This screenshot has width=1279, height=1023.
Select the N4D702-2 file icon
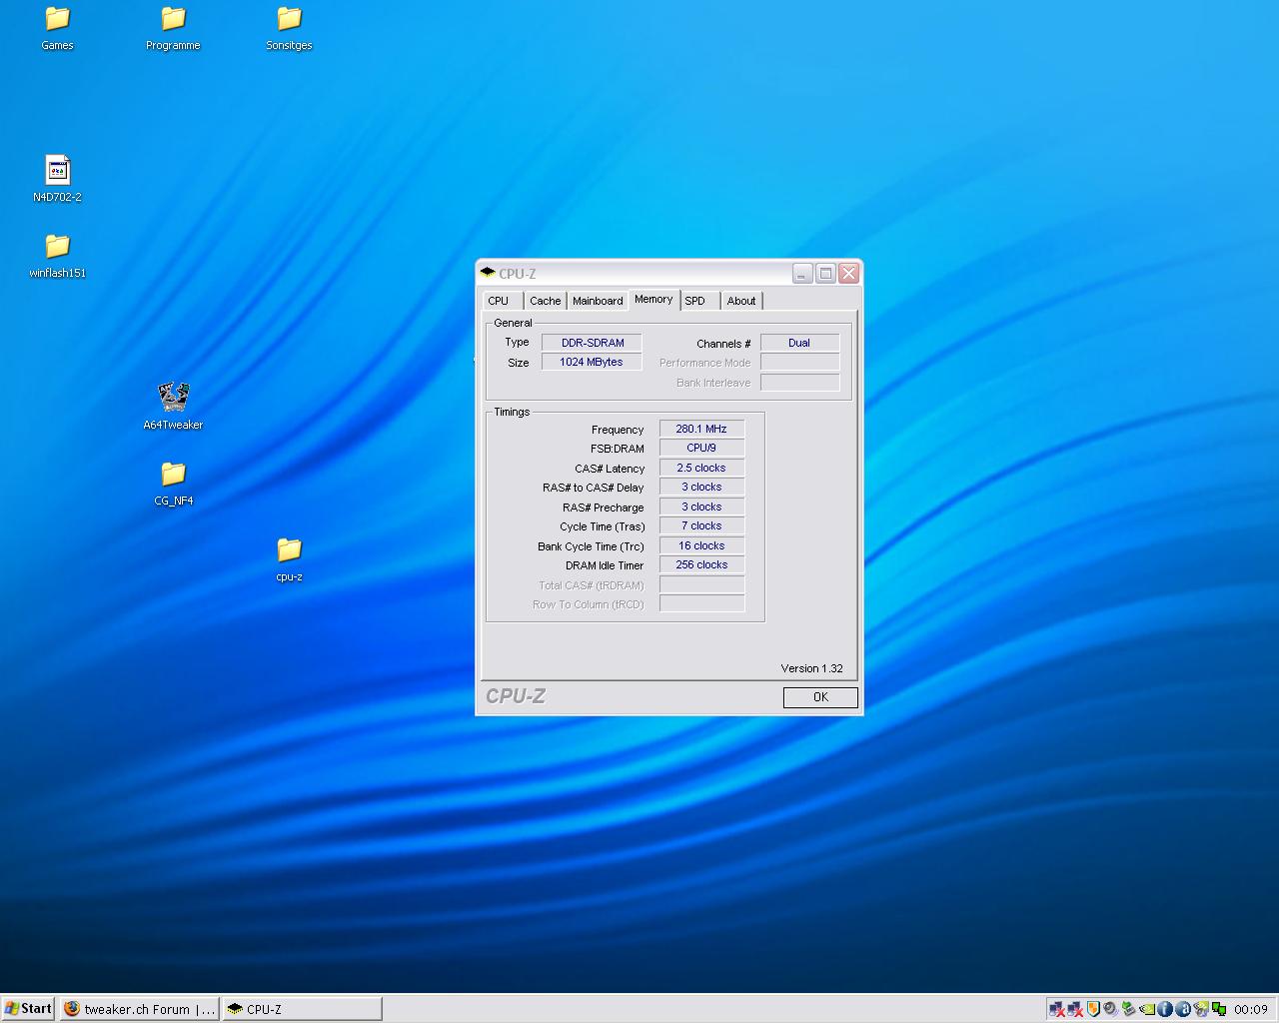(x=57, y=171)
